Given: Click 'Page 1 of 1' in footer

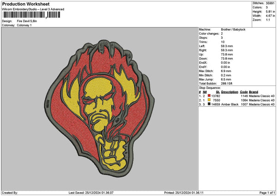Looking at the screenshot, I should pyautogui.click(x=267, y=193).
